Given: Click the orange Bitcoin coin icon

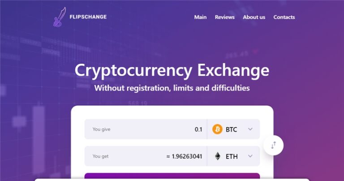Looking at the screenshot, I should [217, 129].
